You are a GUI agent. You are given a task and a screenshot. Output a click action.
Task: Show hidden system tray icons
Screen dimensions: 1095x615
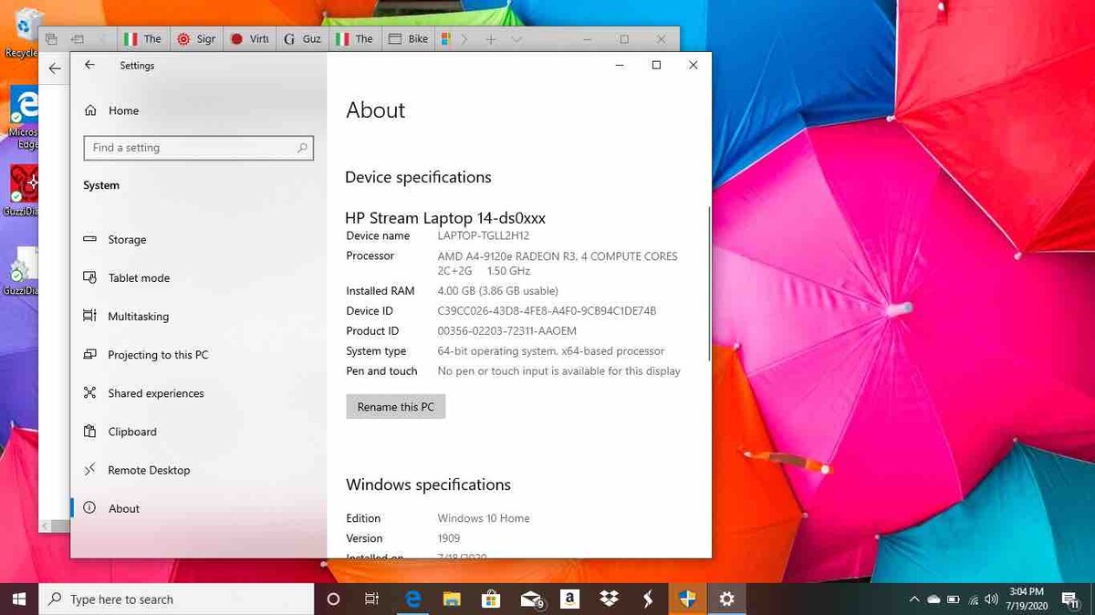914,599
